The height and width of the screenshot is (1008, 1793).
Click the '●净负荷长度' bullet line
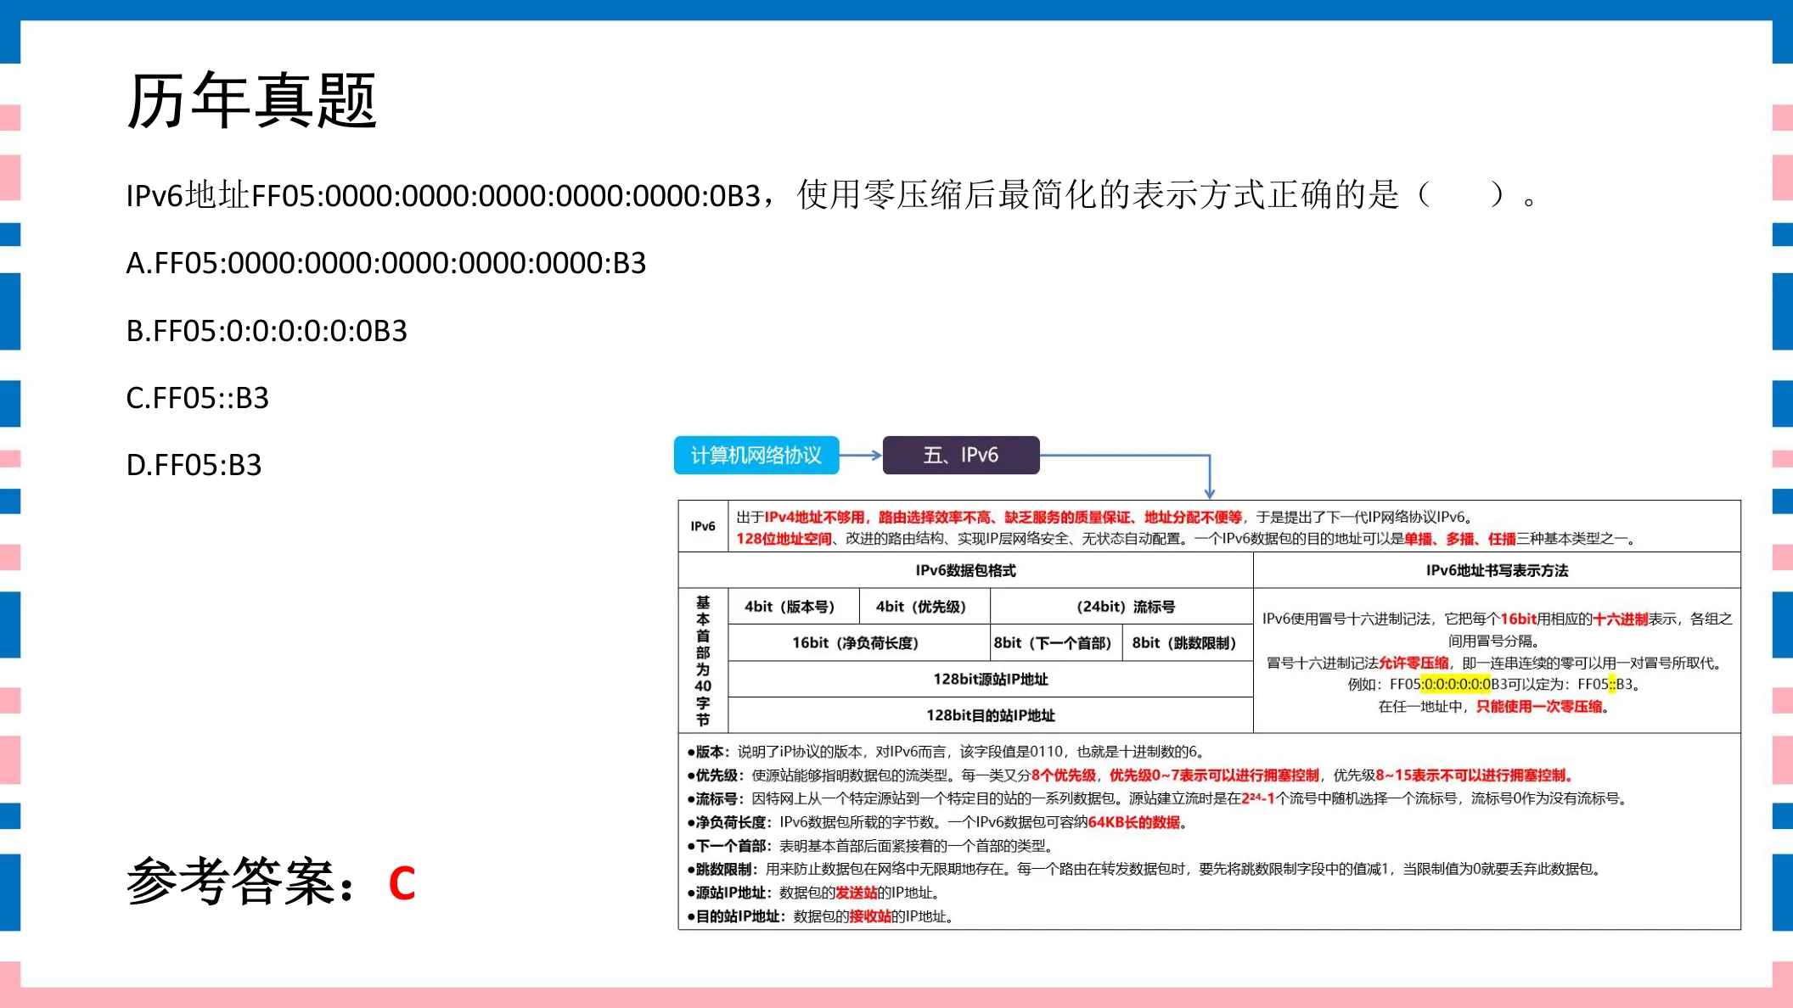938,821
